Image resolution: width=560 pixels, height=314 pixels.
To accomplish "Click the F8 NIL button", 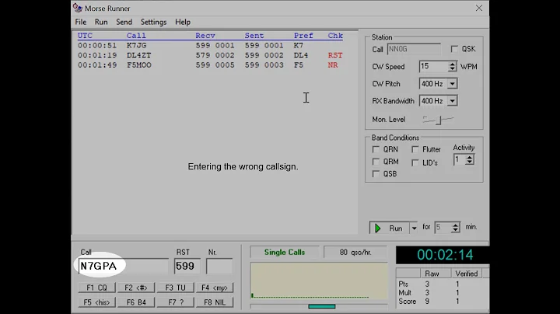I will tap(215, 302).
